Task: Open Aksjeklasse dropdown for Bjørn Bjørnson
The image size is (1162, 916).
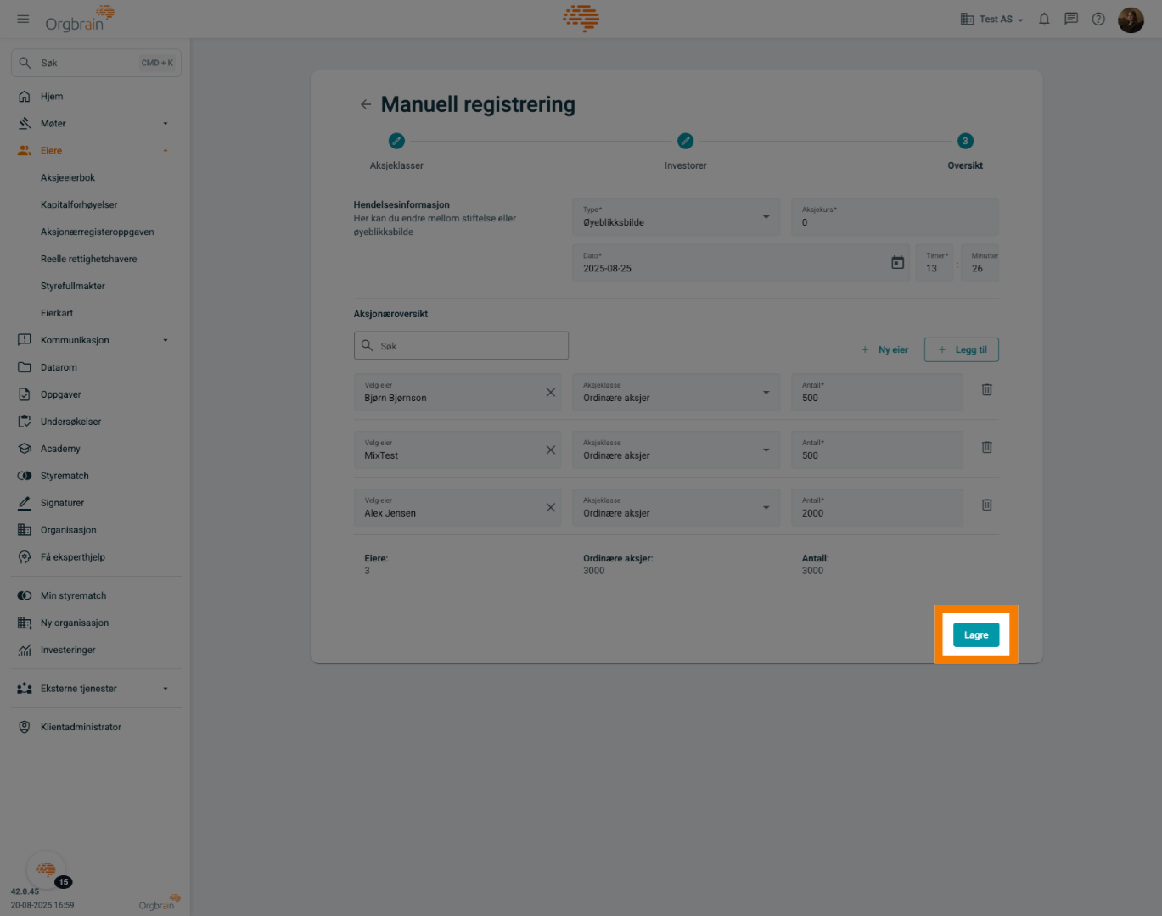Action: [x=676, y=393]
